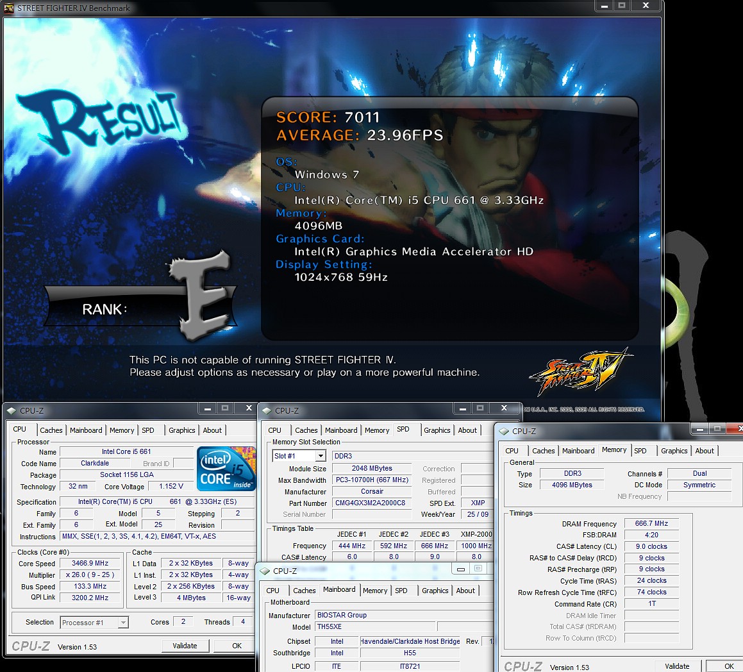Click the CPU-Z icon in the Memory window title bar
743x672 pixels.
(504, 432)
